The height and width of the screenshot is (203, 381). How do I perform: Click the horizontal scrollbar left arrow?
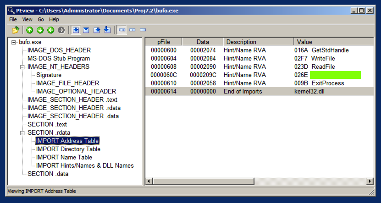point(149,181)
